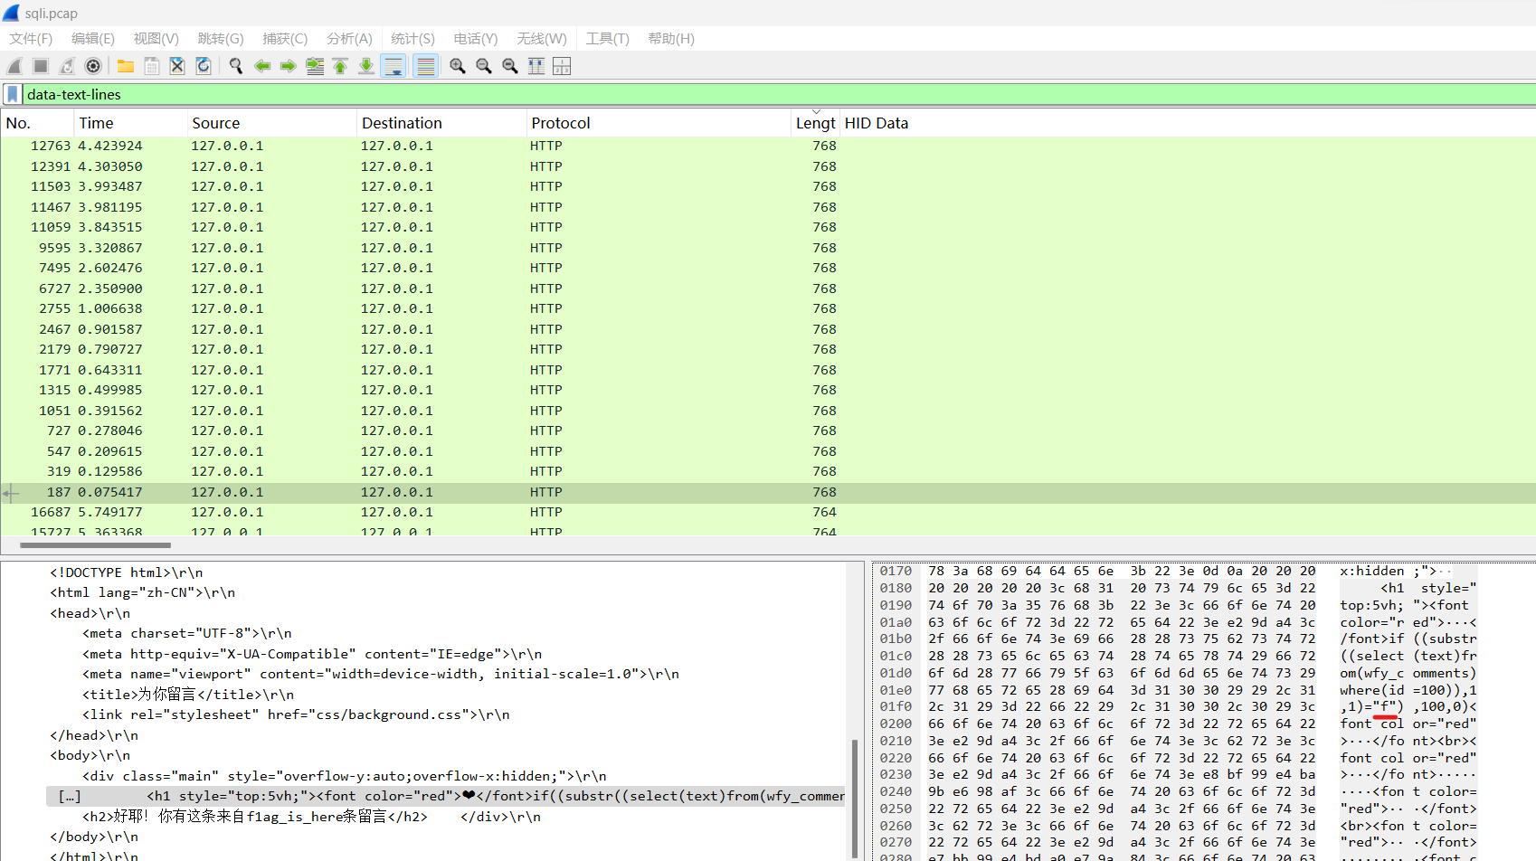Open capture options gear icon
The height and width of the screenshot is (861, 1536).
93,66
